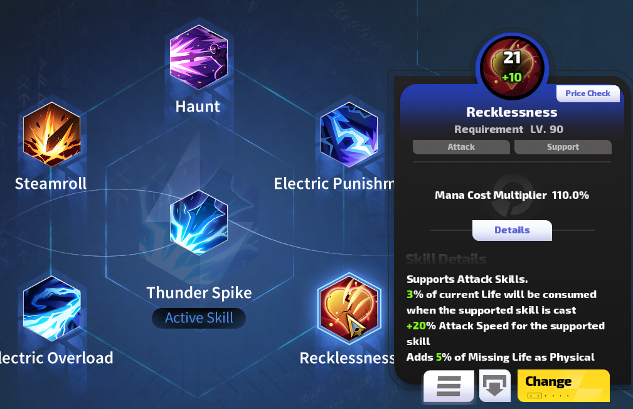Click the Mana Cost Multiplier line
The image size is (633, 409).
tap(512, 196)
